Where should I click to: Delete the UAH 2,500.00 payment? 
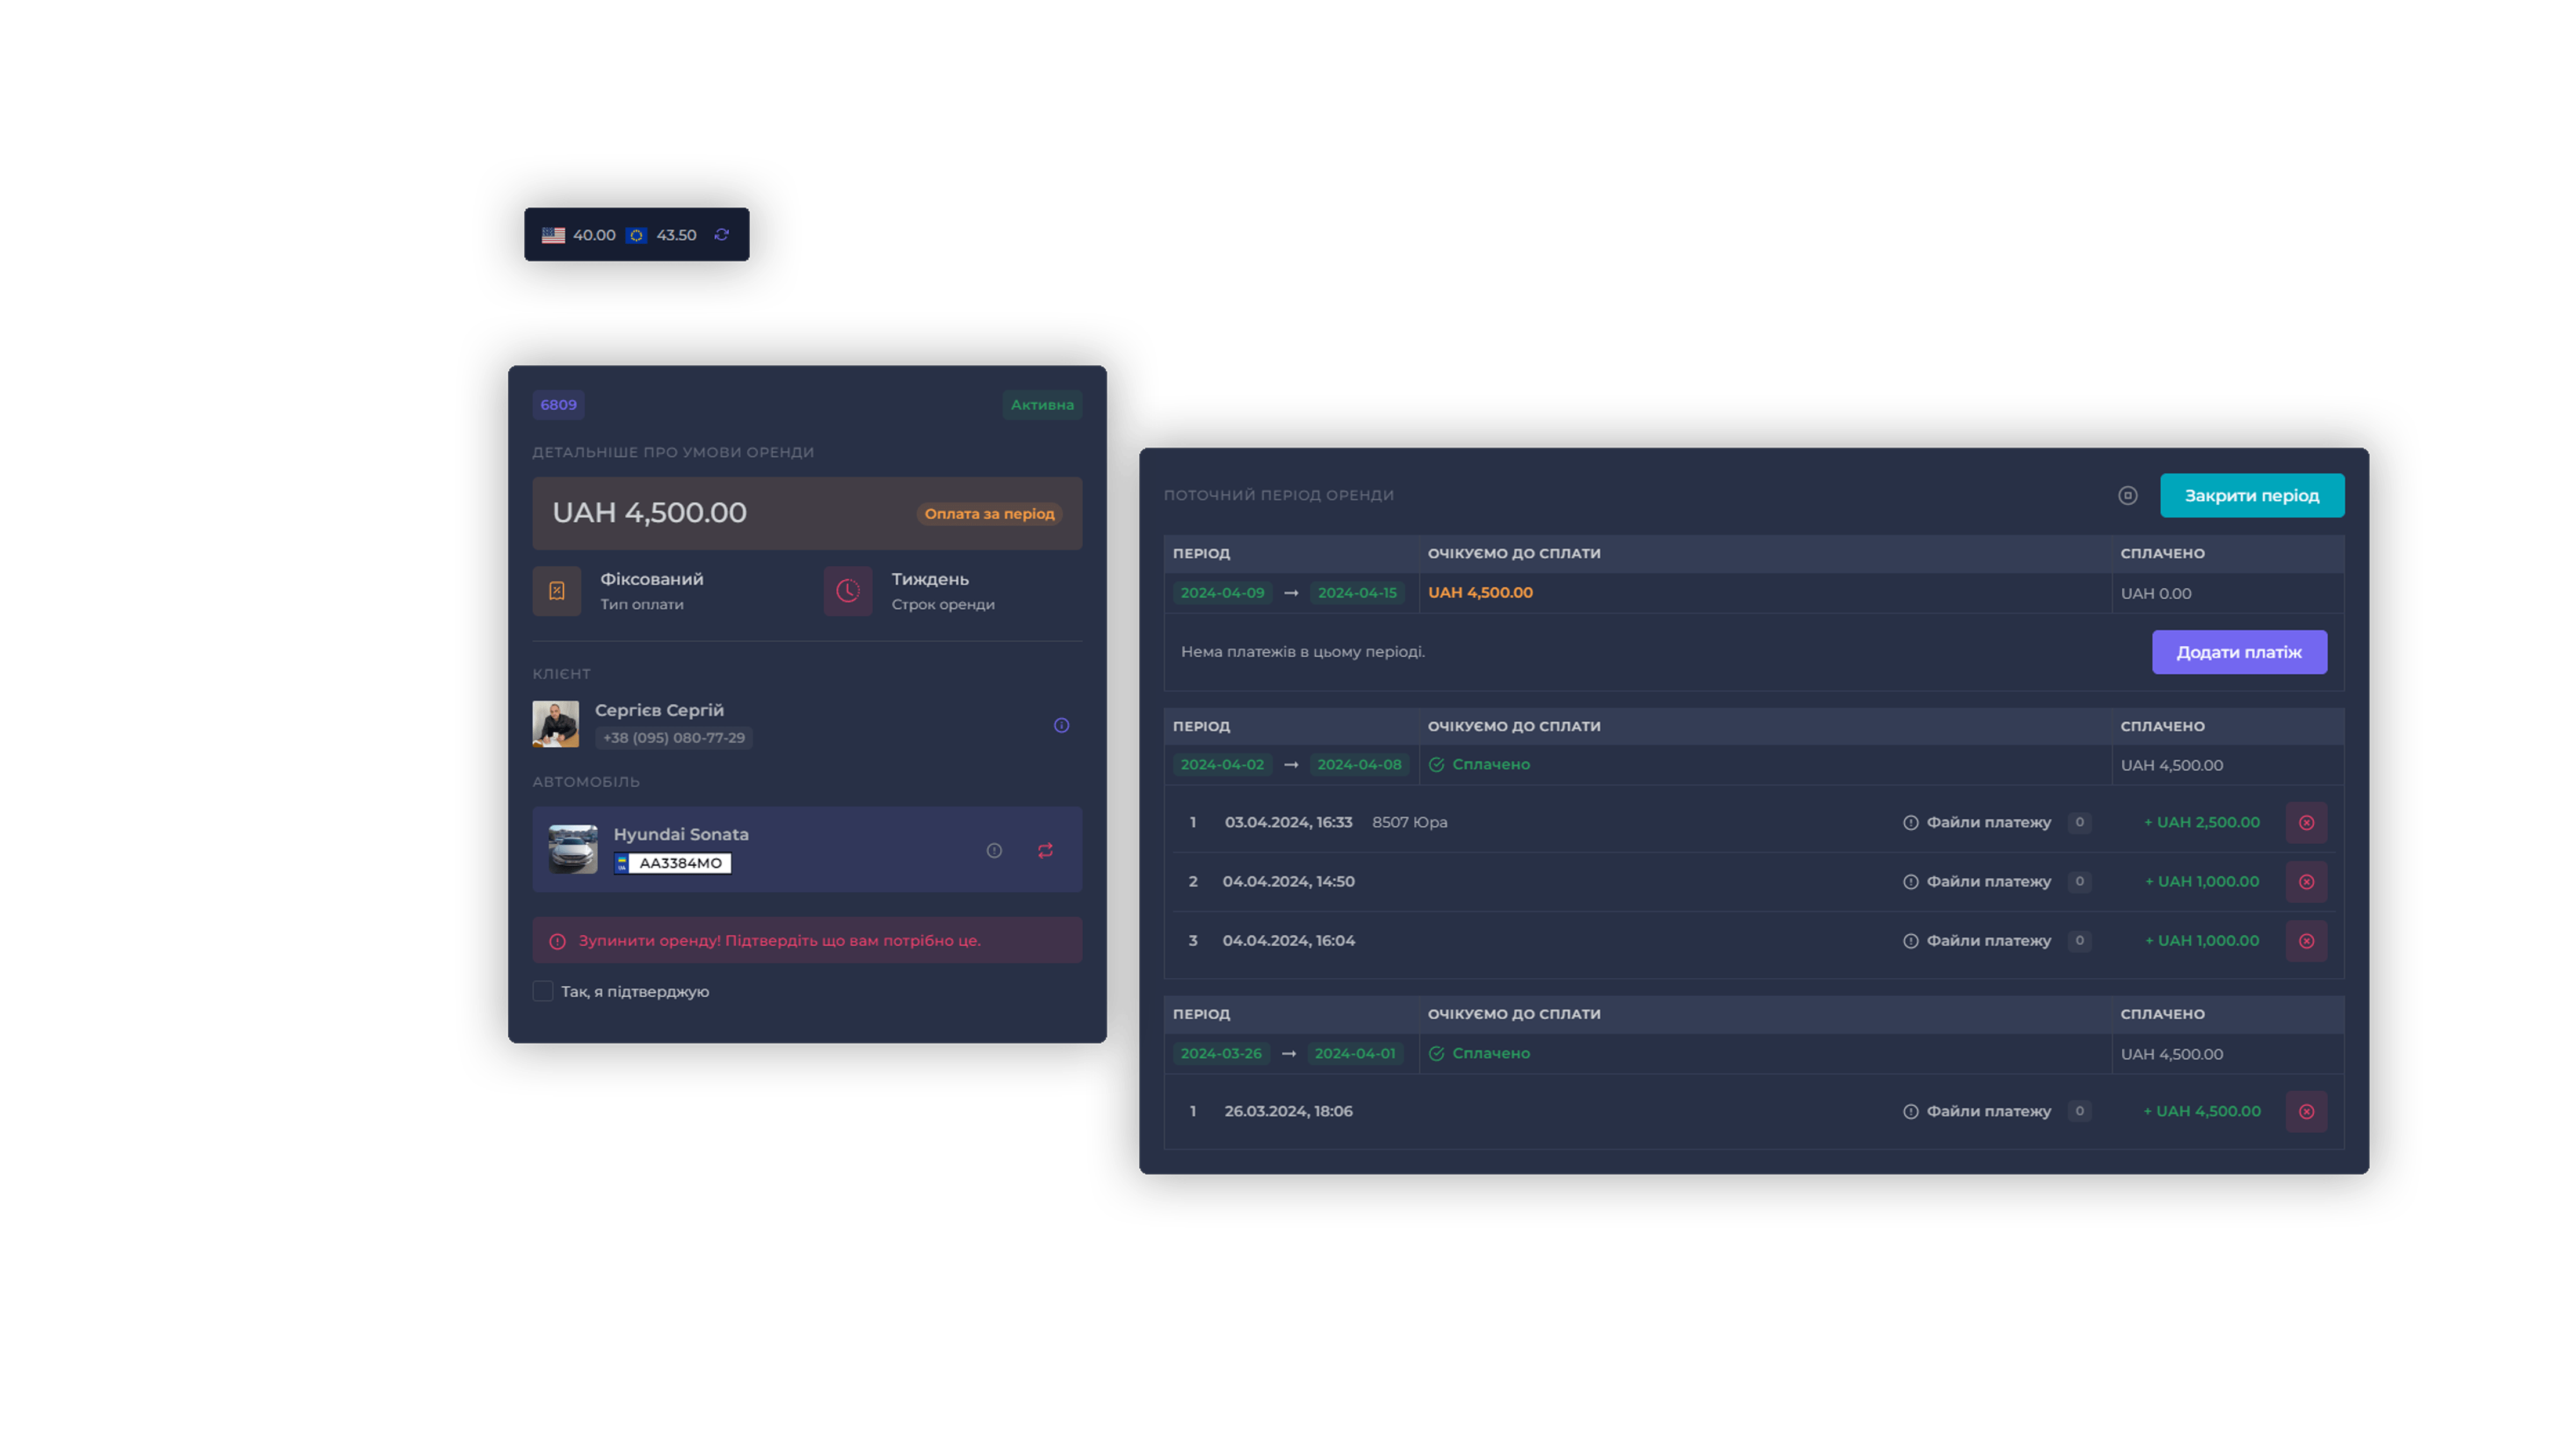click(x=2306, y=823)
